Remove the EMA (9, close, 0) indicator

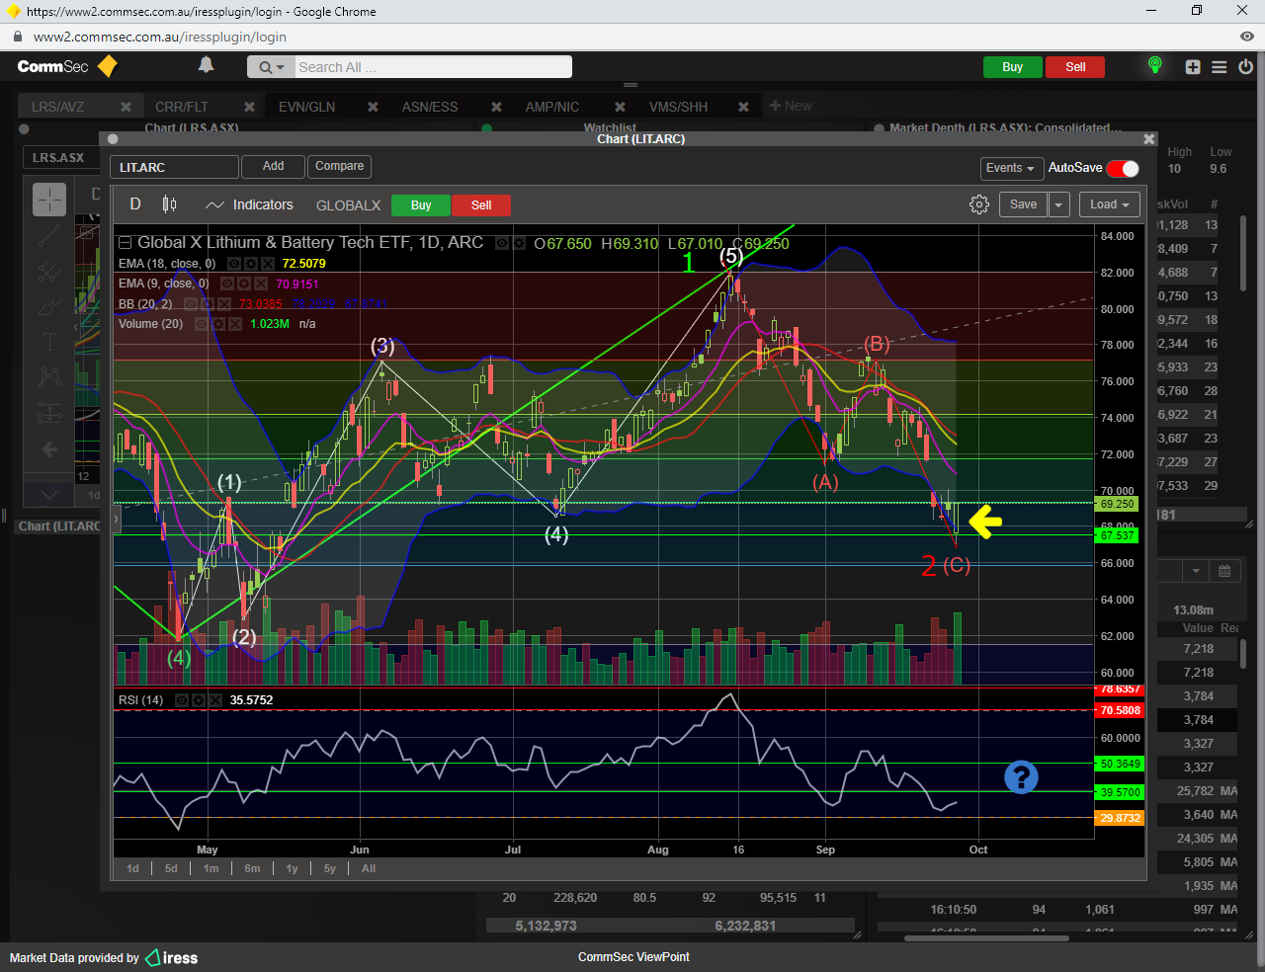point(260,283)
